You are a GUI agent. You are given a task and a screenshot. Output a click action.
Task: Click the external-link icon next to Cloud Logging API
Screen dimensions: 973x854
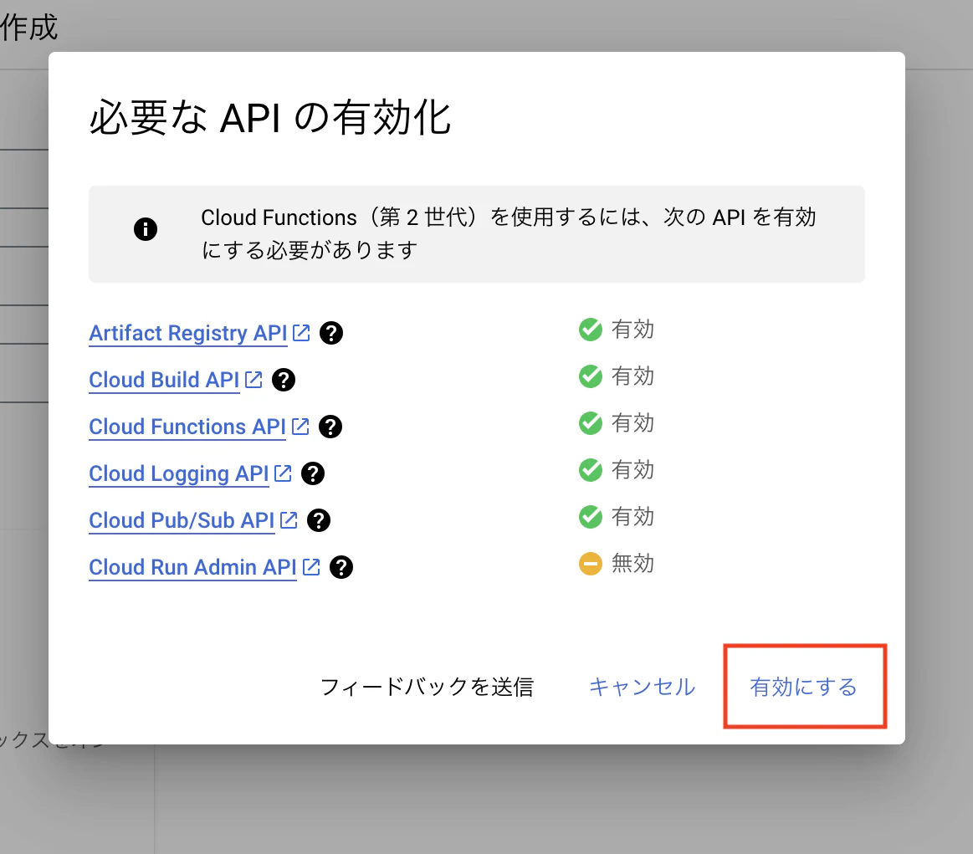[x=283, y=473]
